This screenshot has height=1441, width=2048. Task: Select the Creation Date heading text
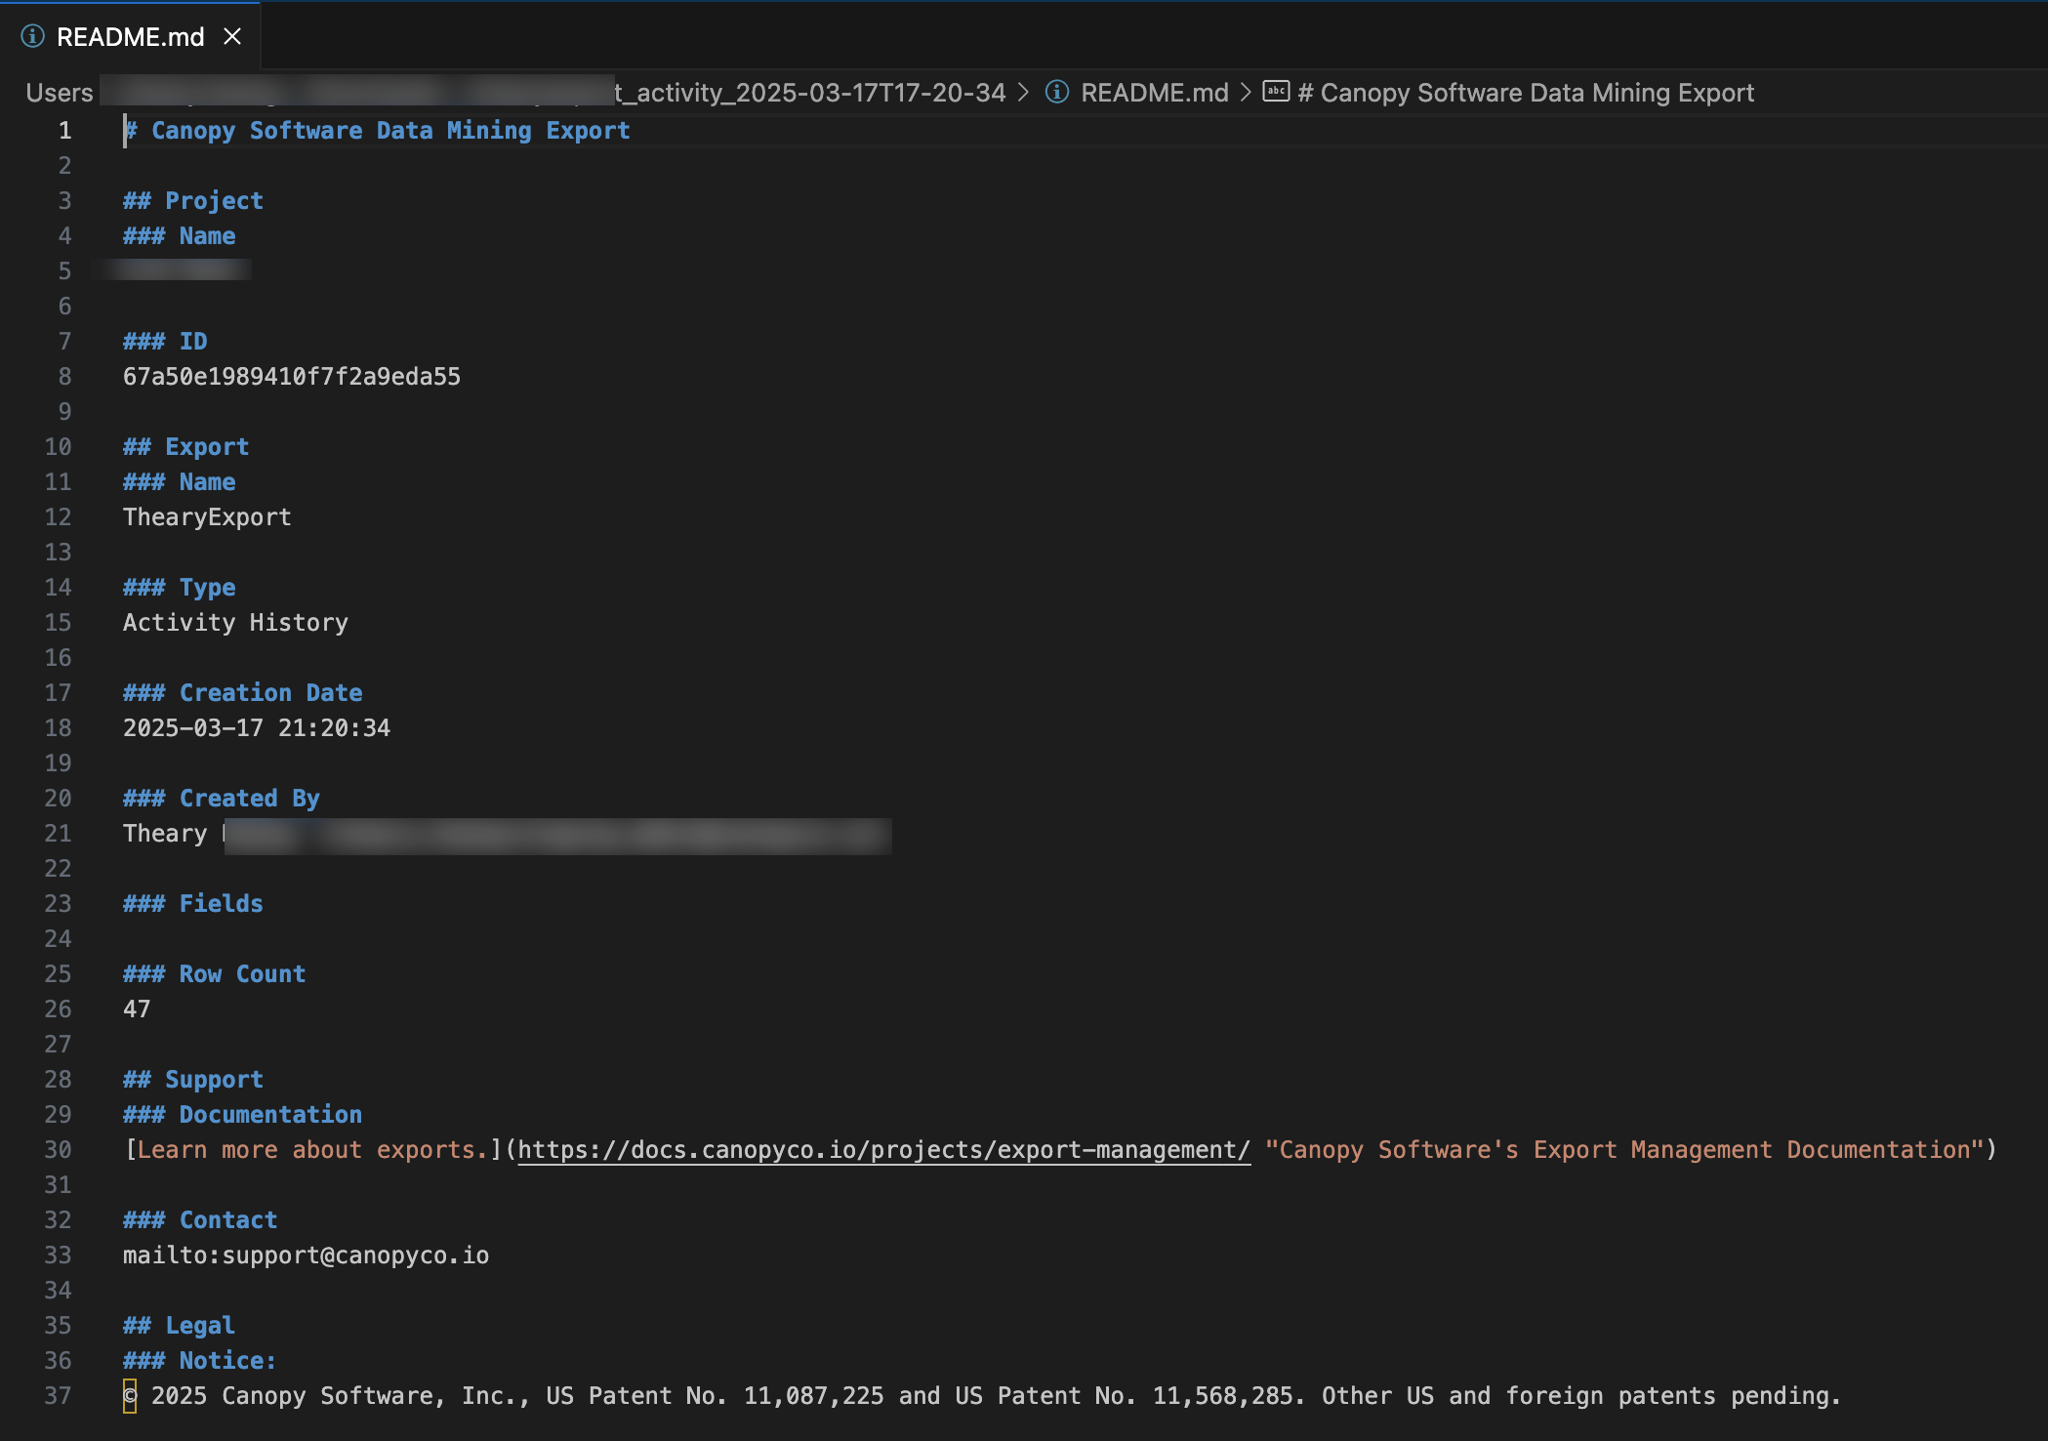point(242,692)
